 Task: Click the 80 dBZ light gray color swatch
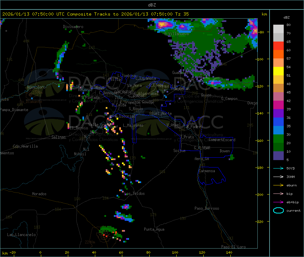click(278, 29)
